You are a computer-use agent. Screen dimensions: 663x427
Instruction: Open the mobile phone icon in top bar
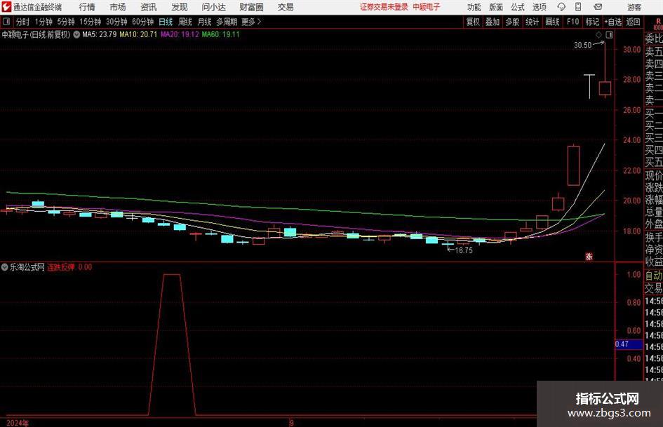tap(578, 7)
